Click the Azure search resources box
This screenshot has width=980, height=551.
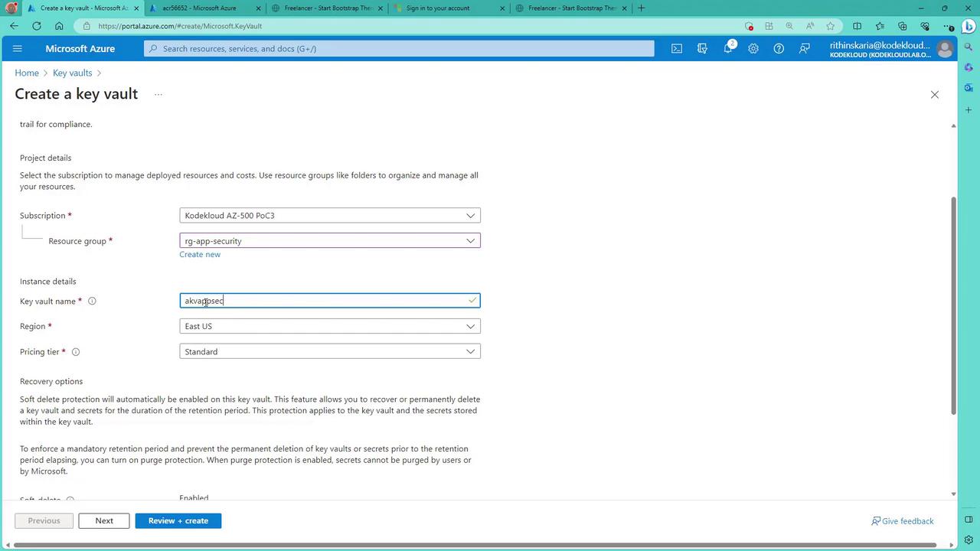point(399,48)
